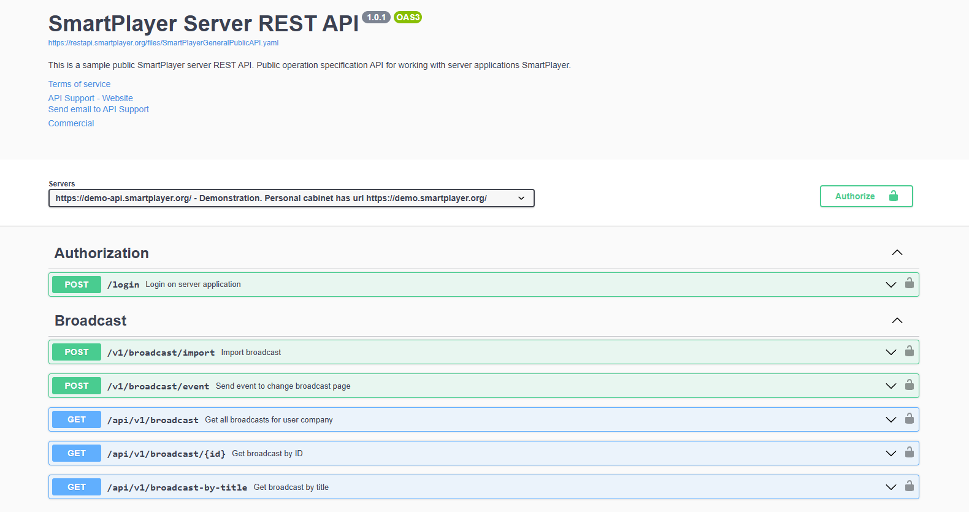Click lock icon on /v1/broadcast/import row
Screen dimensions: 969x512
pyautogui.click(x=910, y=351)
